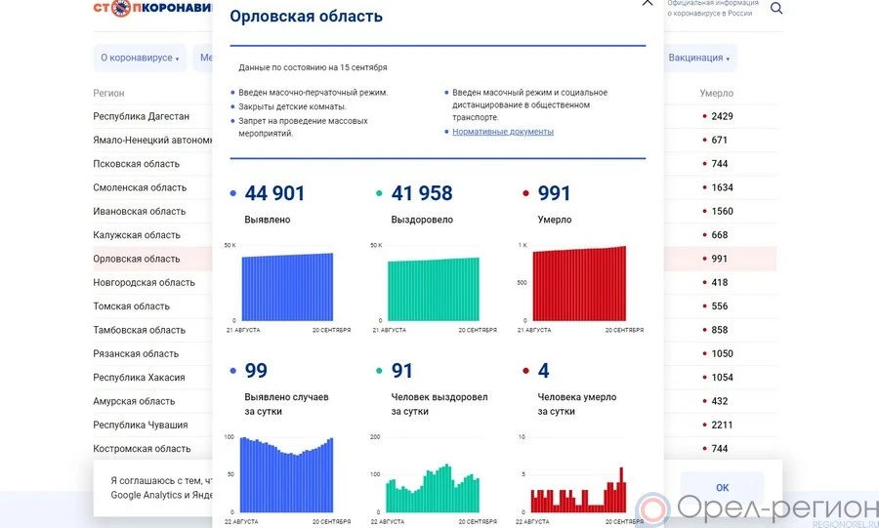Choose Калужская область from the list

(x=137, y=235)
